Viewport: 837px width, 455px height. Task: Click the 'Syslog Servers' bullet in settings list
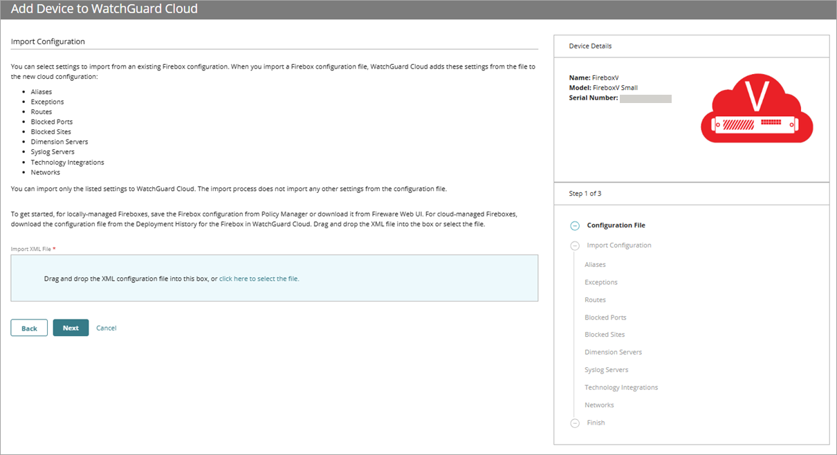[53, 152]
